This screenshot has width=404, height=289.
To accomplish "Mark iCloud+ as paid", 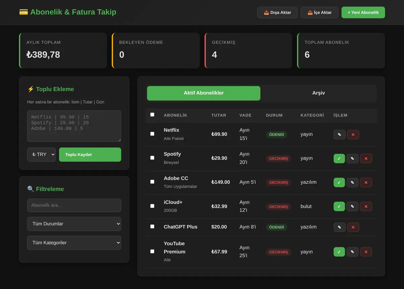I will coord(339,206).
